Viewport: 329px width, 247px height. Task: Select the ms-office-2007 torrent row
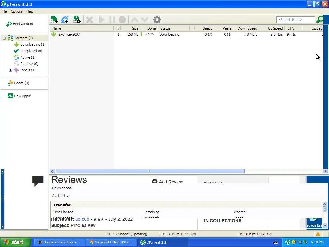coord(187,34)
